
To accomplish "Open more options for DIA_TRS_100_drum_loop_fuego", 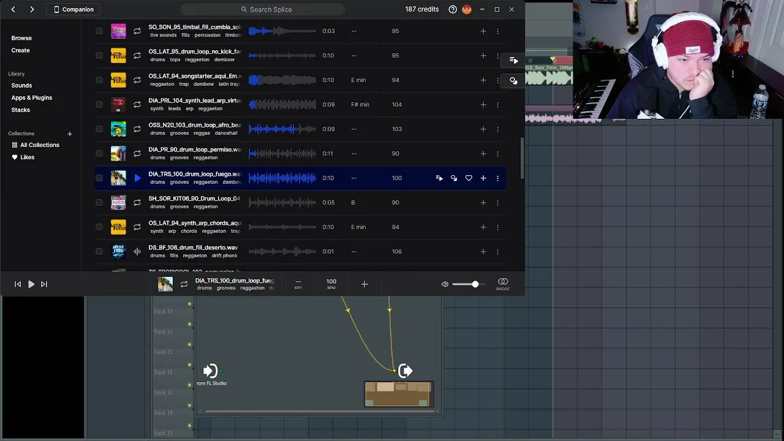I will coord(497,178).
